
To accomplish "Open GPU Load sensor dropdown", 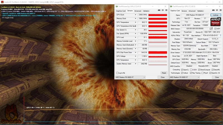I will click(x=135, y=37).
